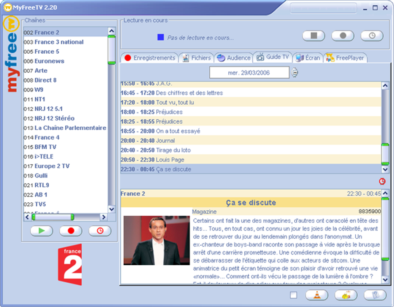Open the FreePlayer tab
The height and width of the screenshot is (307, 394).
pyautogui.click(x=345, y=58)
